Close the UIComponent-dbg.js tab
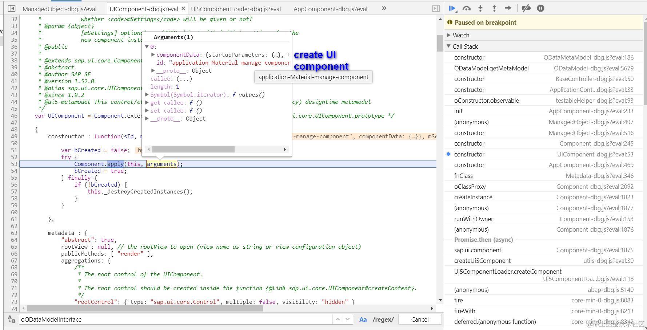This screenshot has height=330, width=647. pos(183,9)
